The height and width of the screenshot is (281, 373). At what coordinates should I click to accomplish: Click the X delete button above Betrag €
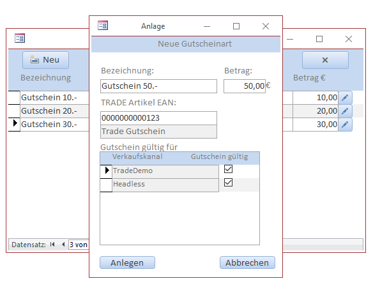[x=325, y=60]
